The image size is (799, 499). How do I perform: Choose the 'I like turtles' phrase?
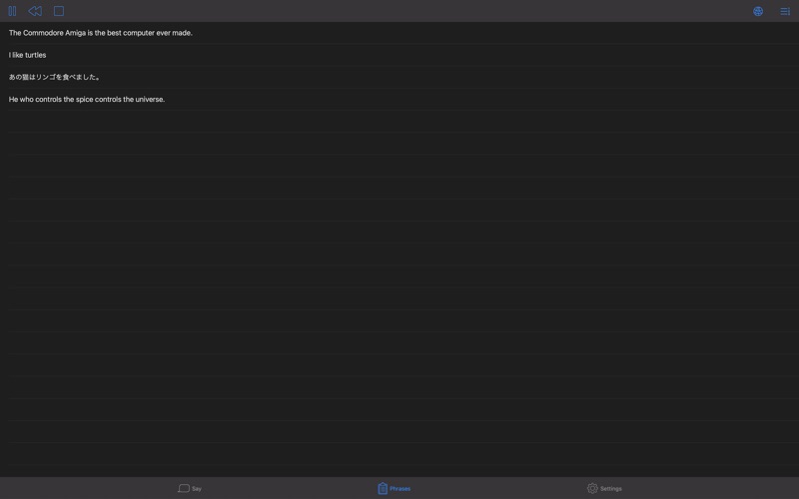(399, 55)
